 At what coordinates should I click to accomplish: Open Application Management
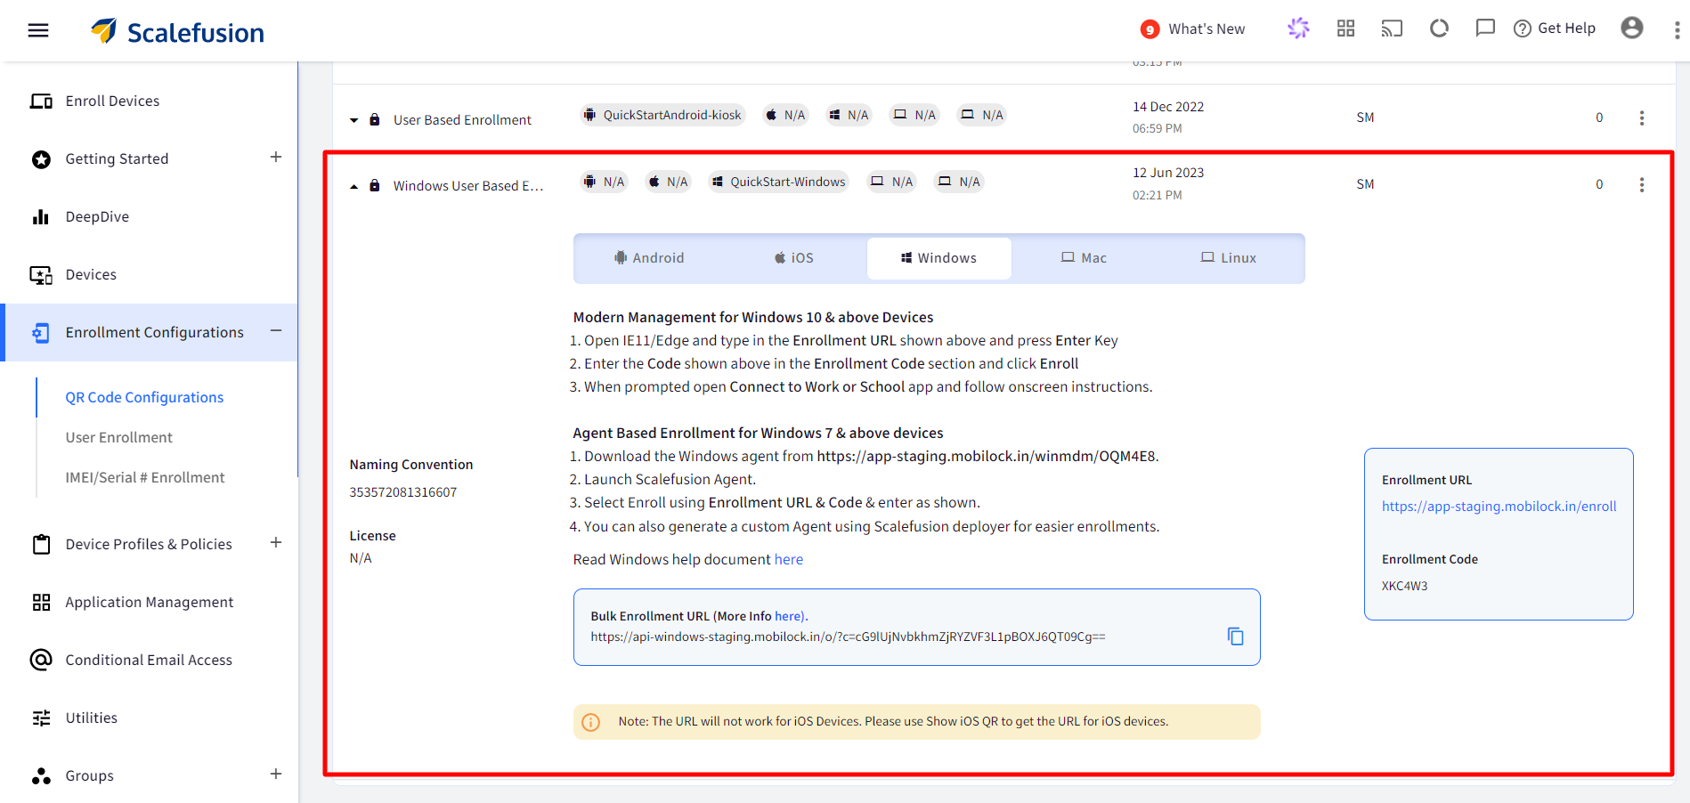coord(149,602)
